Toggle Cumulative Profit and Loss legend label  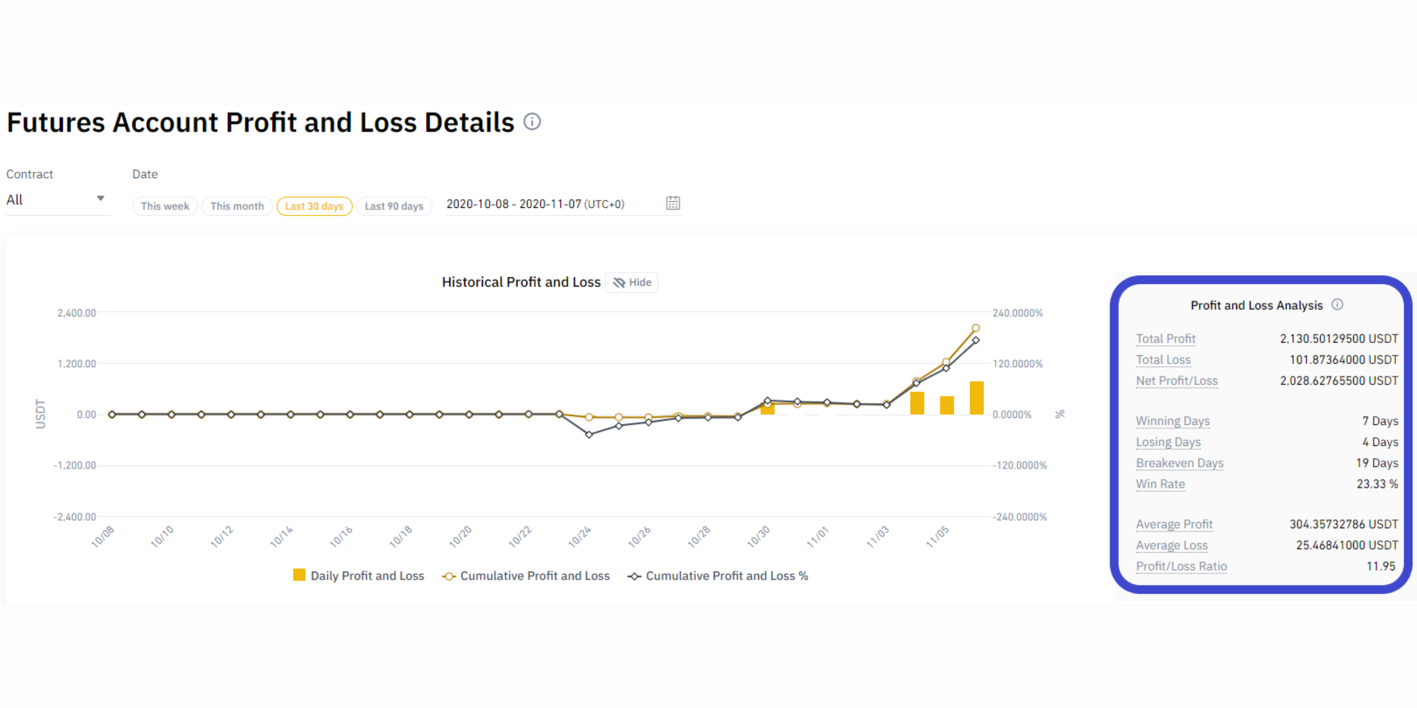coord(535,576)
